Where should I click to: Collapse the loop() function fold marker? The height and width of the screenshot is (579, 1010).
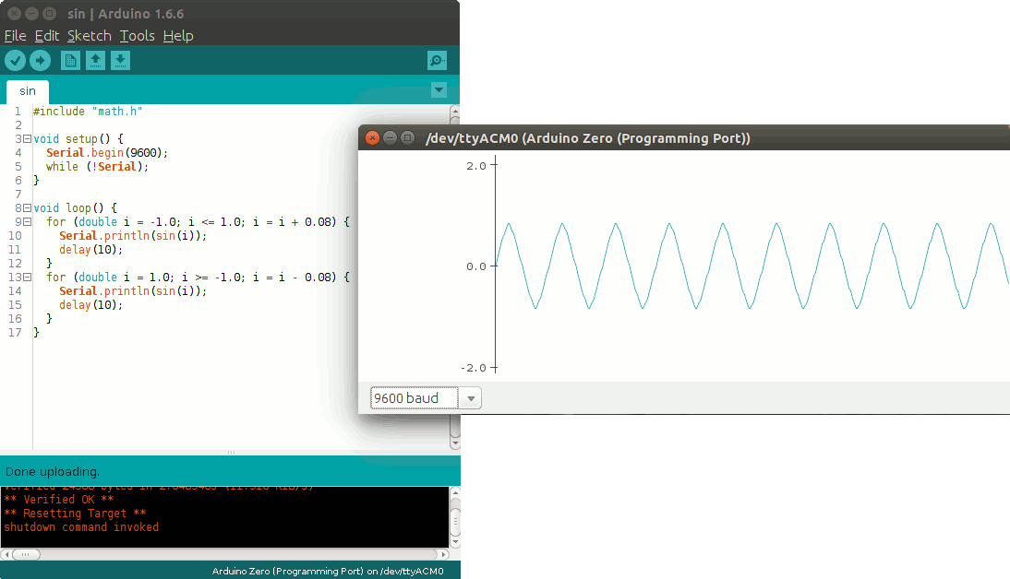(27, 207)
